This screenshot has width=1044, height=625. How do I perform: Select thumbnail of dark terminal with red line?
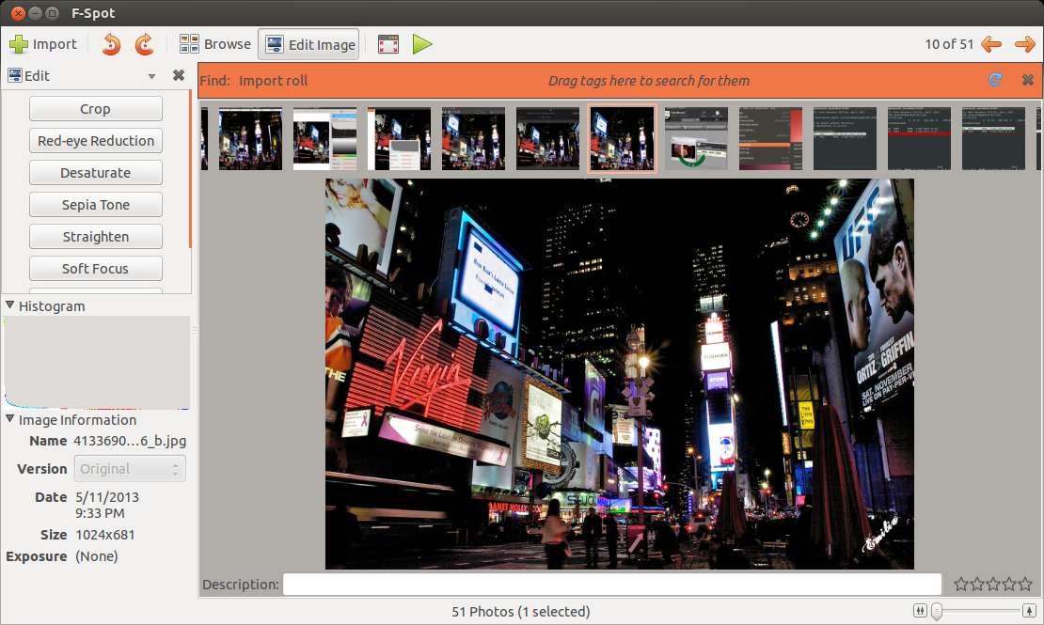pos(919,138)
